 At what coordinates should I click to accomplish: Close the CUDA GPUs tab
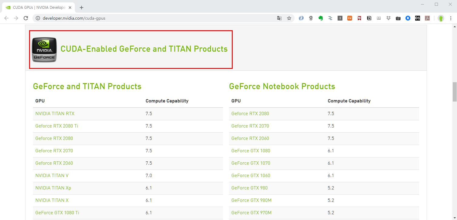pyautogui.click(x=71, y=8)
